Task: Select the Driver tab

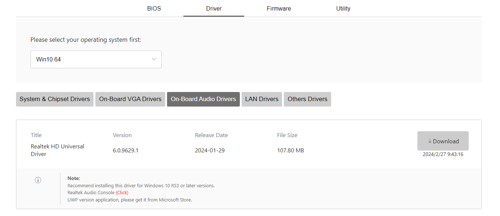Action: (214, 8)
